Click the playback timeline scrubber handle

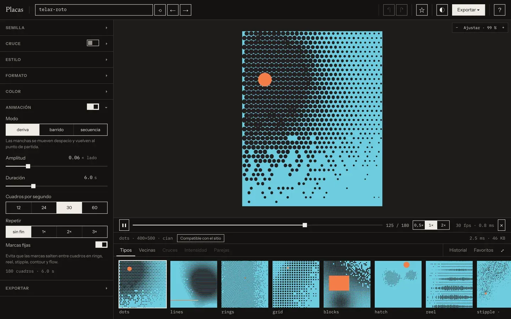pos(305,225)
